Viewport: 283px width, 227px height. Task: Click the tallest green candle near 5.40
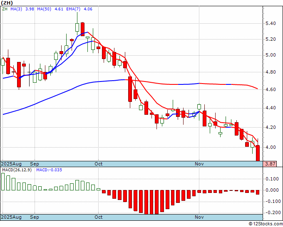pos(77,27)
